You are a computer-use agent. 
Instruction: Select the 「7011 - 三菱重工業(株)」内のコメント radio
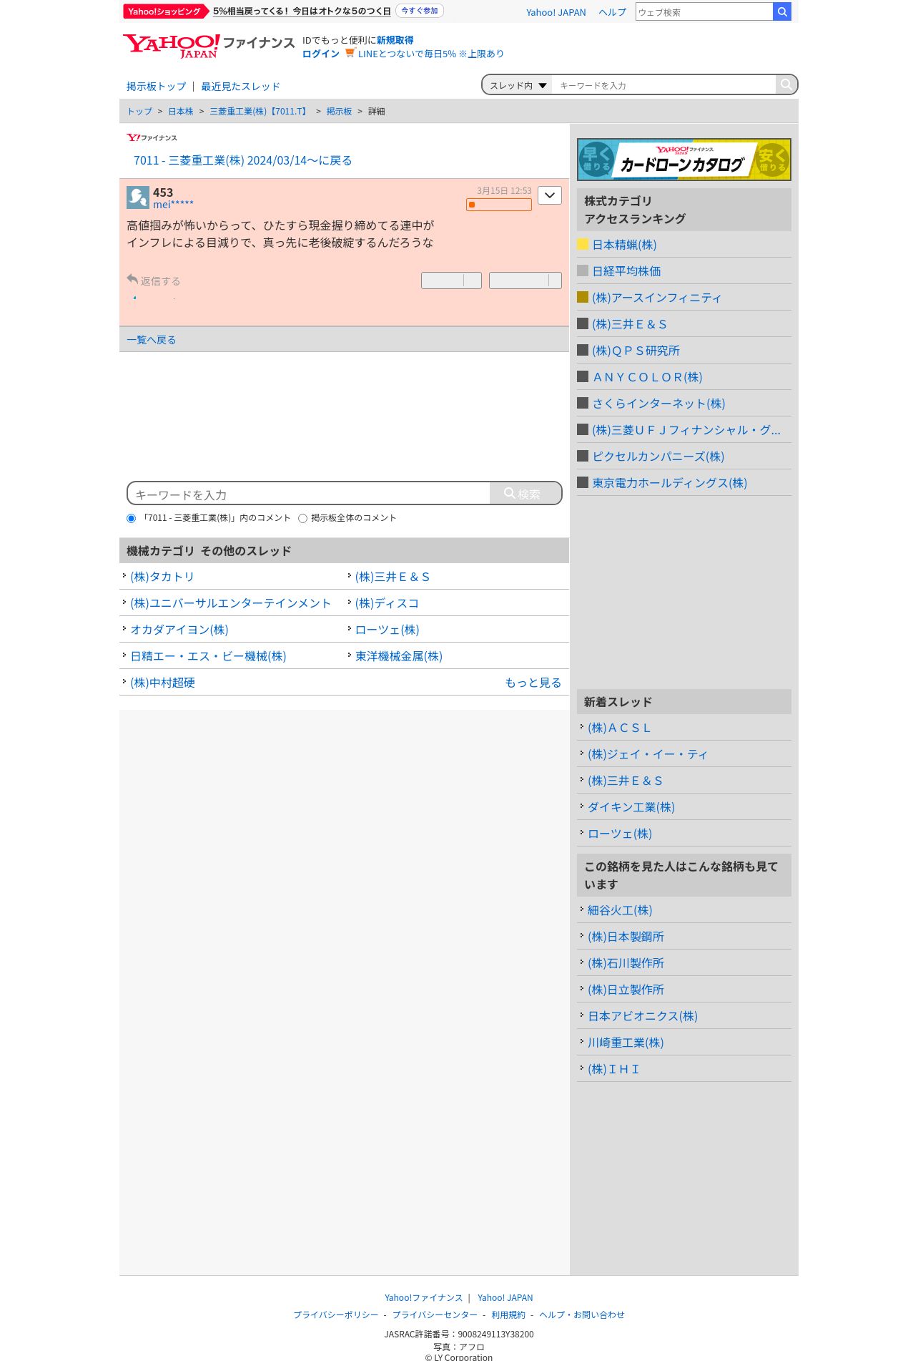coord(131,518)
